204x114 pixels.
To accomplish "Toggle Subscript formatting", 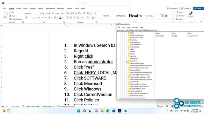I will (x=42, y=18).
